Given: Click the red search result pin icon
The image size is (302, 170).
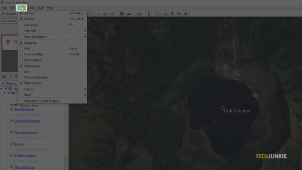Looking at the screenshot, I should (x=8, y=42).
